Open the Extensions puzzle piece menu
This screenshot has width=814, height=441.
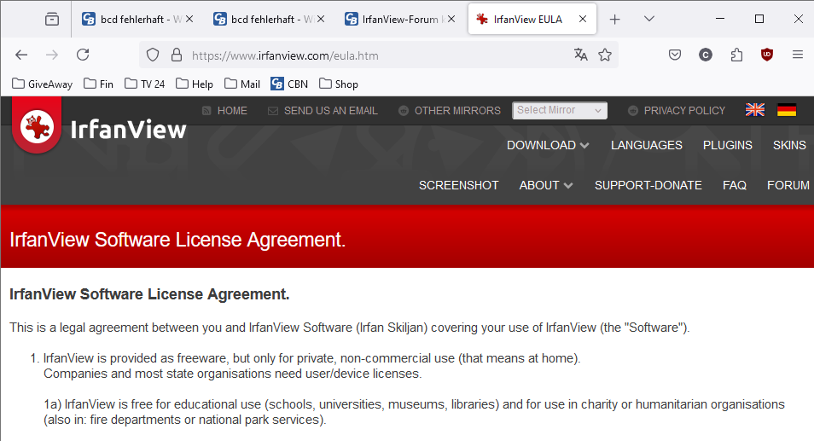[x=736, y=55]
